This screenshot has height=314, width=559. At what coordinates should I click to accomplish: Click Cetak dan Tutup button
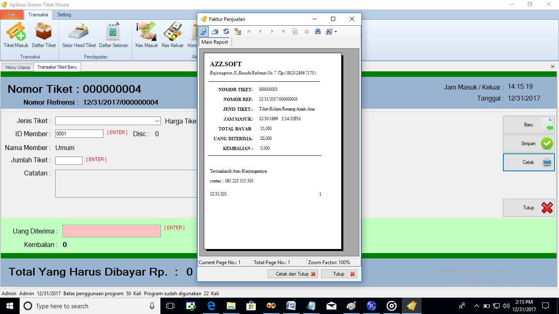click(293, 274)
